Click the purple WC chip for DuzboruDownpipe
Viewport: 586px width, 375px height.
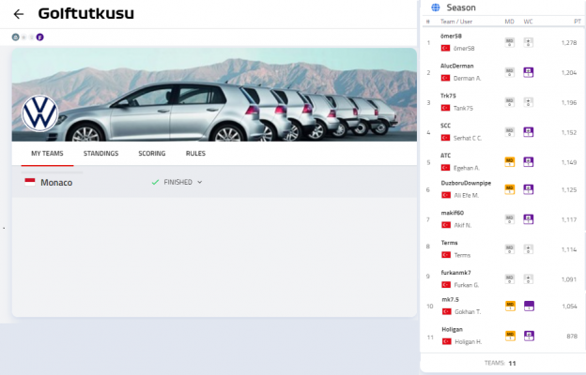click(x=528, y=189)
